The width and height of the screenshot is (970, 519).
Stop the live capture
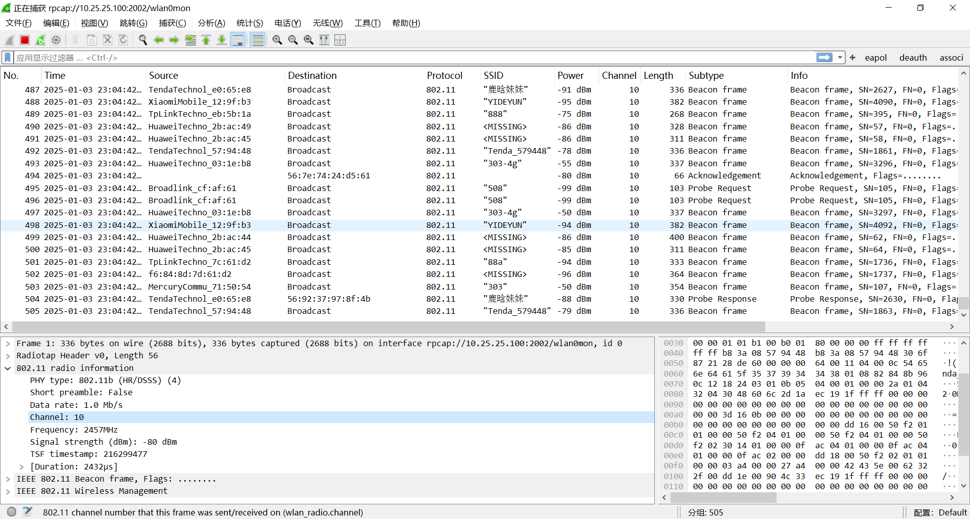click(25, 40)
